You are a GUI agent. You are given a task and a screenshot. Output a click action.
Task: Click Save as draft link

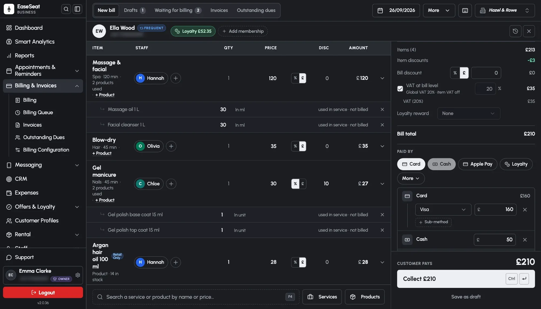(466, 297)
